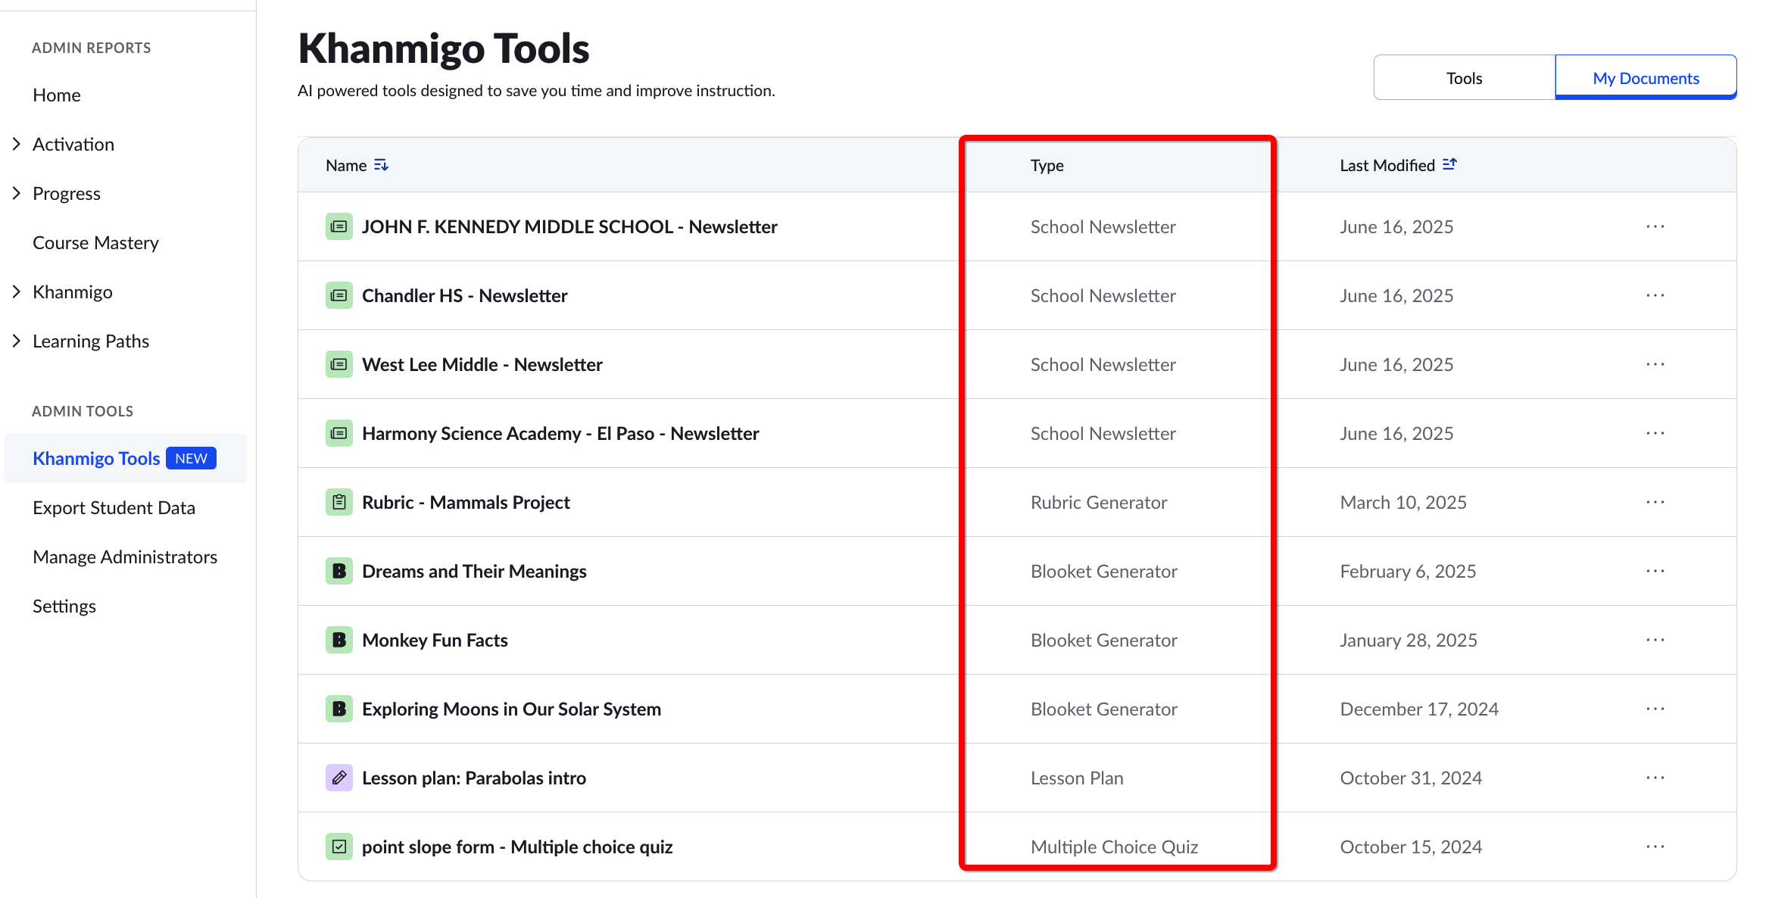Click the December 17, 2024 date cell

[1419, 709]
